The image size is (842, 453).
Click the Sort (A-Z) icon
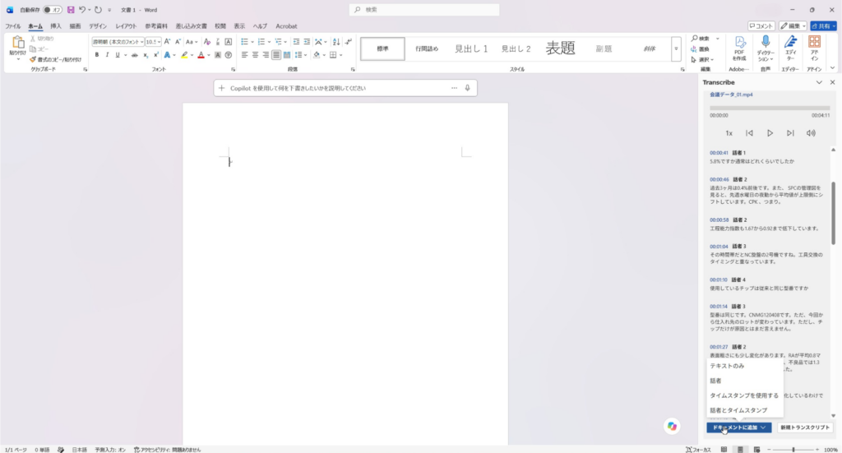click(336, 41)
